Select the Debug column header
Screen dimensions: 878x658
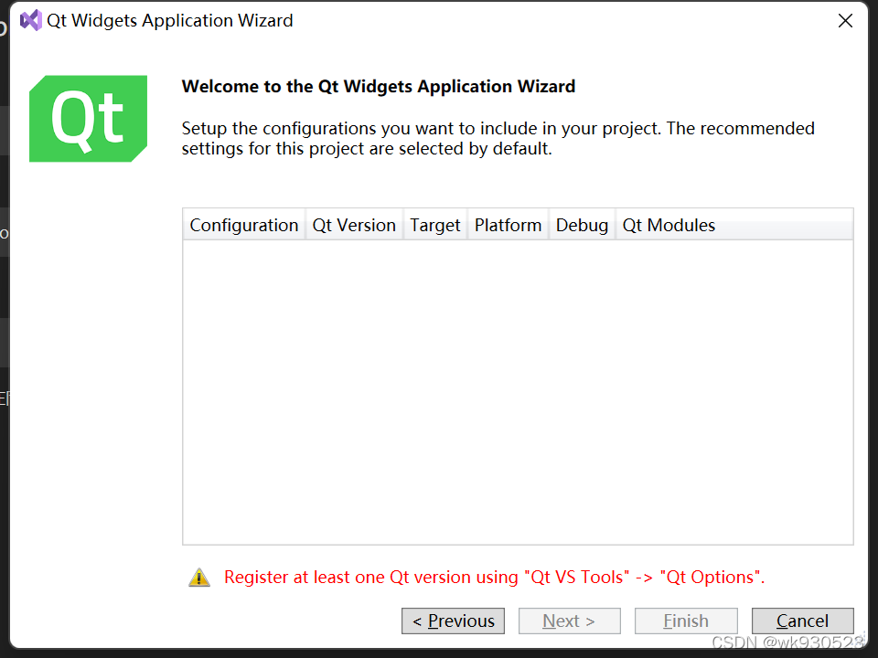click(582, 225)
